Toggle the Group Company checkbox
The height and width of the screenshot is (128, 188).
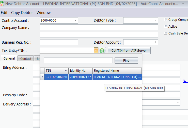coord(166,20)
